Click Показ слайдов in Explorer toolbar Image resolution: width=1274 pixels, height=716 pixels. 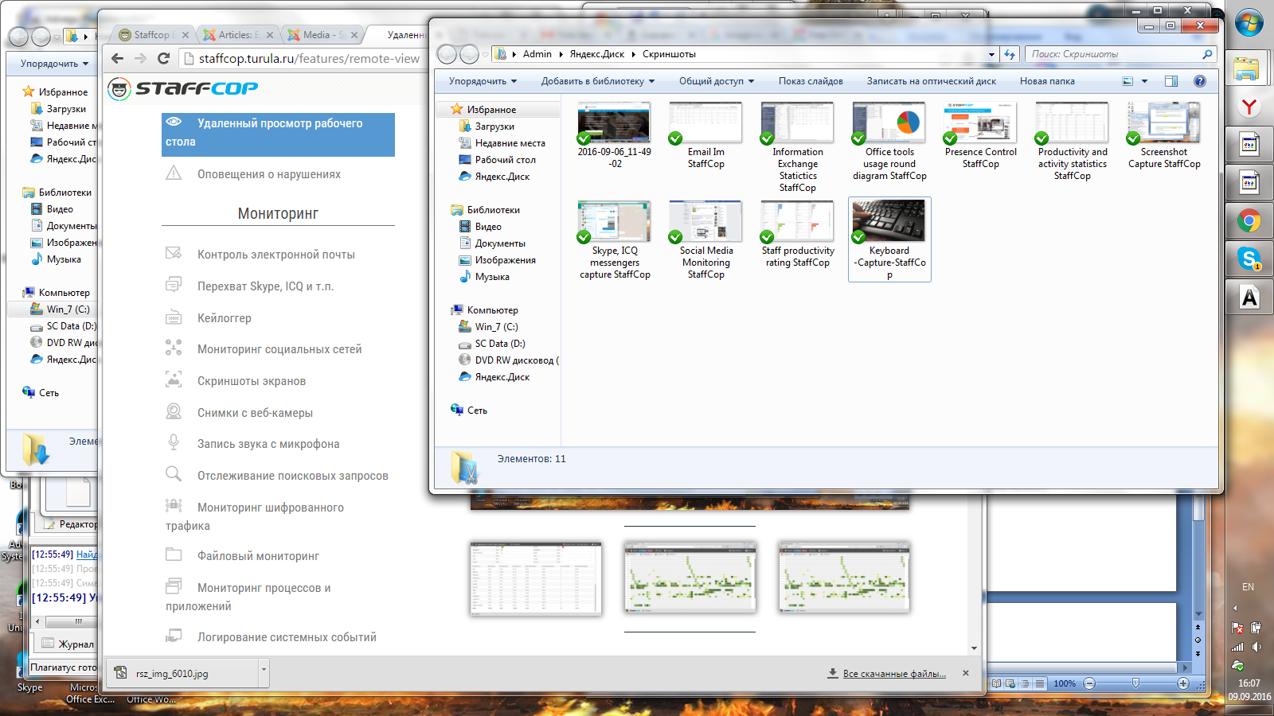(811, 81)
